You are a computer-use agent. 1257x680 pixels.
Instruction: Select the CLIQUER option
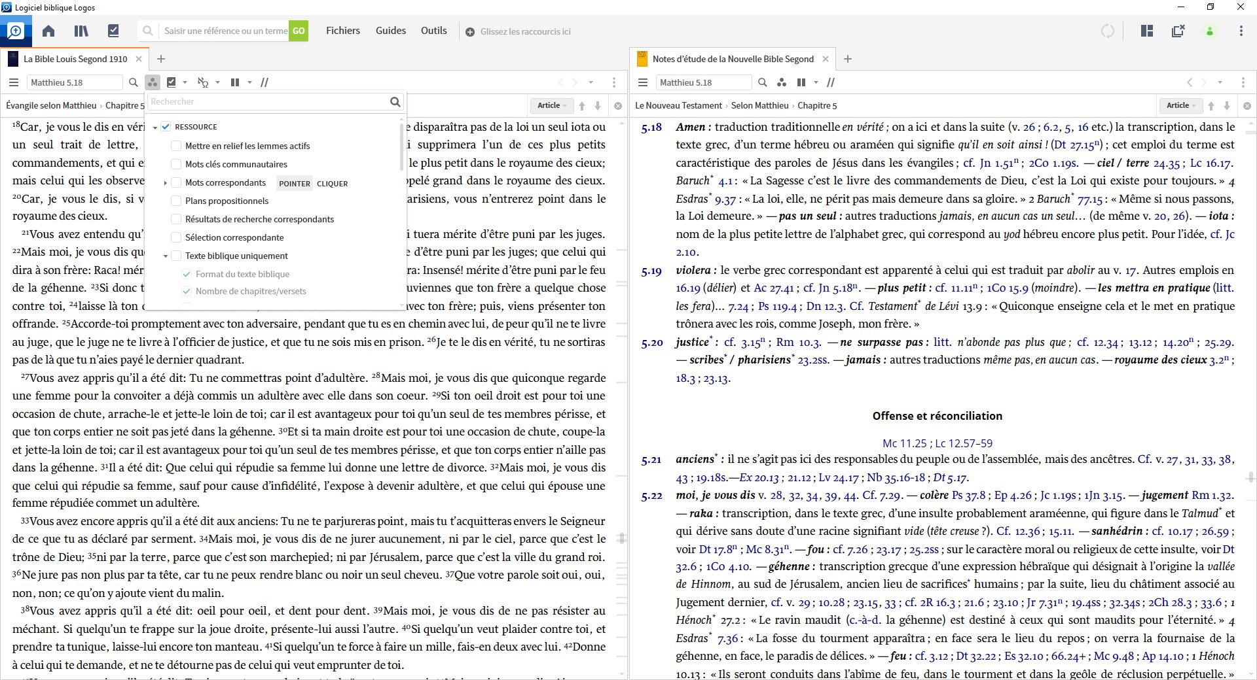click(333, 183)
